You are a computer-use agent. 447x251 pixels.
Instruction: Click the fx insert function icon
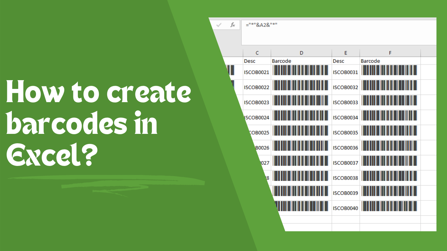click(233, 25)
